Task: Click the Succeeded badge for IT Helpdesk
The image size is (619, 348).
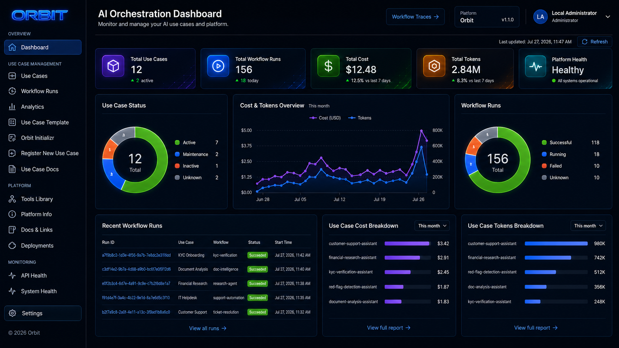Action: (258, 298)
